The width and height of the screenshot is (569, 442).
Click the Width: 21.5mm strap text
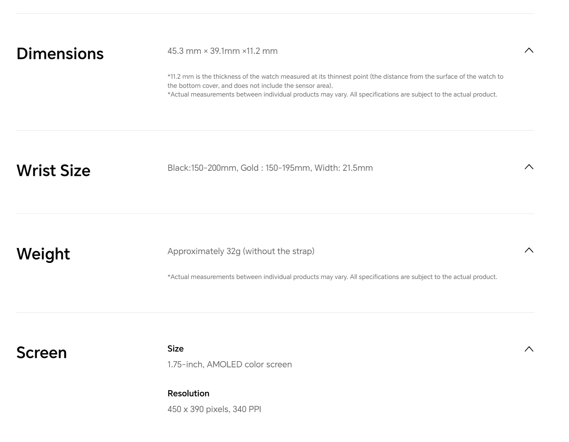[x=344, y=168]
